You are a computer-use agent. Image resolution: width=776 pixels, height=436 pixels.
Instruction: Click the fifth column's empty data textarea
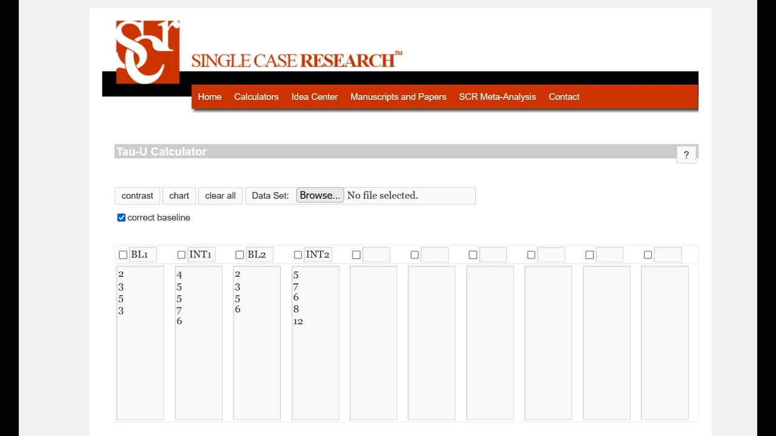pos(373,343)
